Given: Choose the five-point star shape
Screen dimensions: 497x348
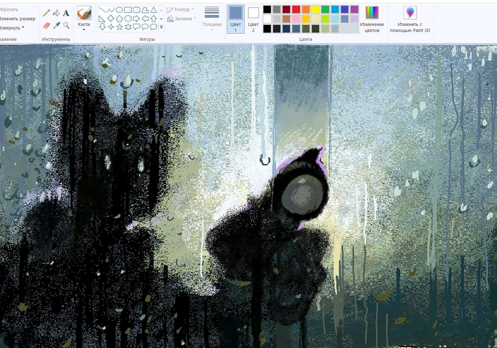Looking at the screenshot, I should point(119,27).
